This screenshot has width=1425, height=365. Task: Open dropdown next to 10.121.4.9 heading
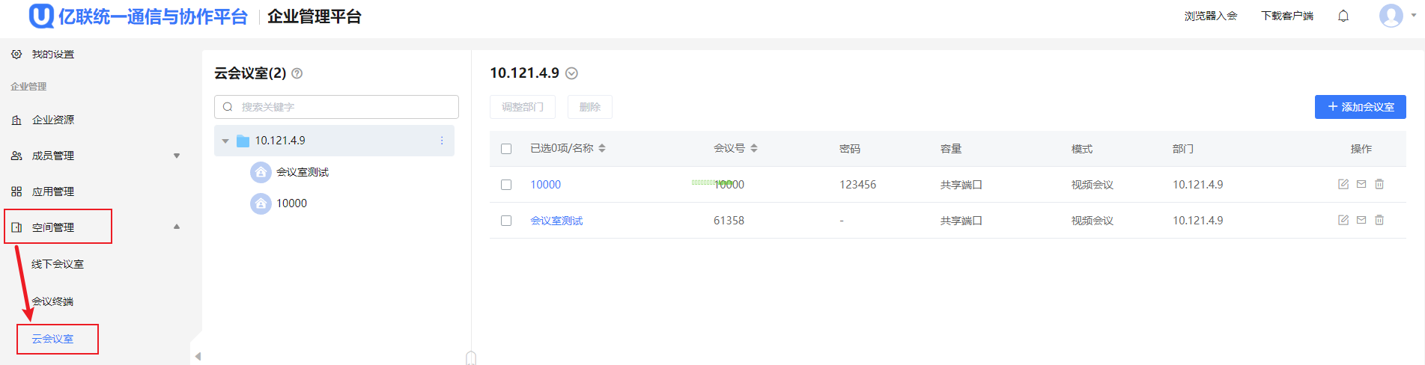(x=571, y=73)
